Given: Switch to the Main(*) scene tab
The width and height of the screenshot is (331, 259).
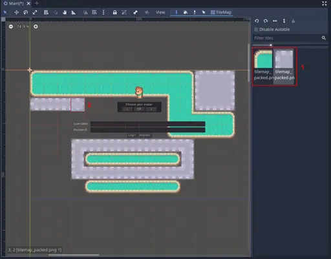Looking at the screenshot, I should tap(14, 3).
